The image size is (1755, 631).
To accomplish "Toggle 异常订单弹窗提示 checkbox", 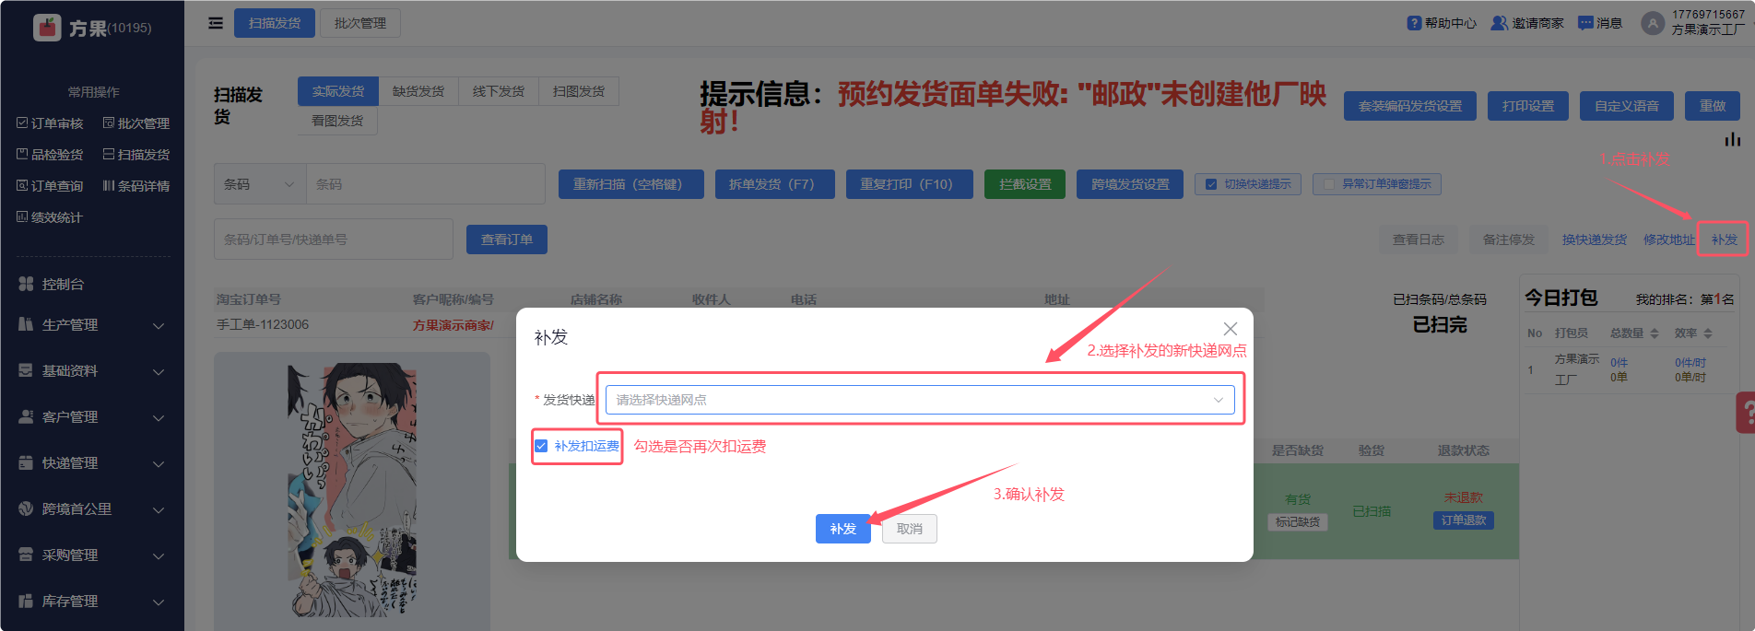I will 1329,184.
